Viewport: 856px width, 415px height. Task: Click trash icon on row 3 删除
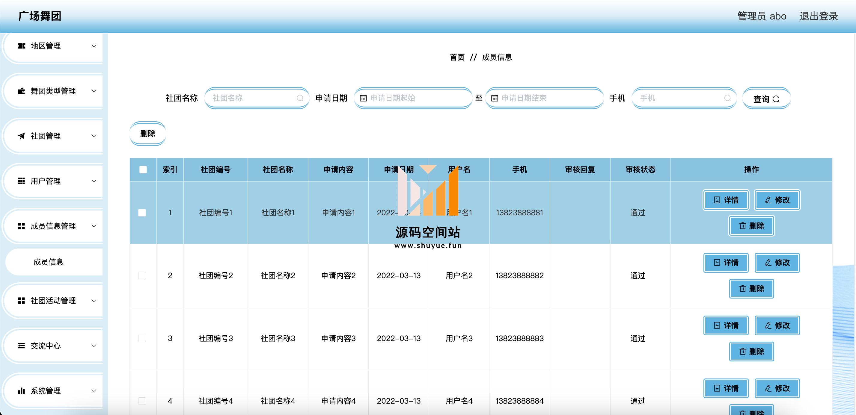click(x=742, y=351)
